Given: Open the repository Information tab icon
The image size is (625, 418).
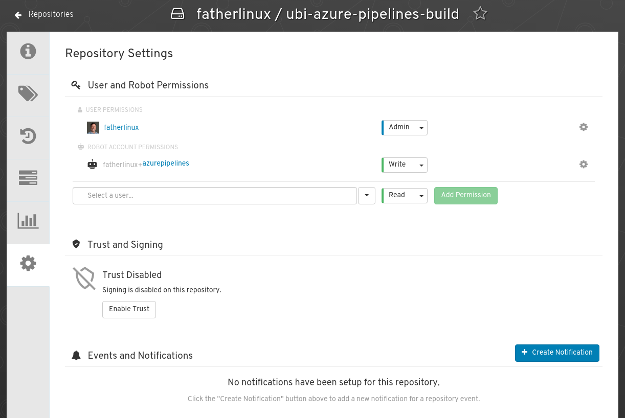Looking at the screenshot, I should pyautogui.click(x=28, y=52).
